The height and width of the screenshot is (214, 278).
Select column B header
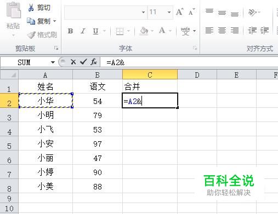(98, 74)
